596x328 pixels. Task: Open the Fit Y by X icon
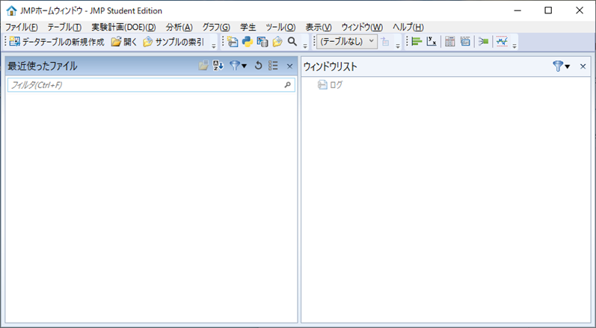pos(431,42)
